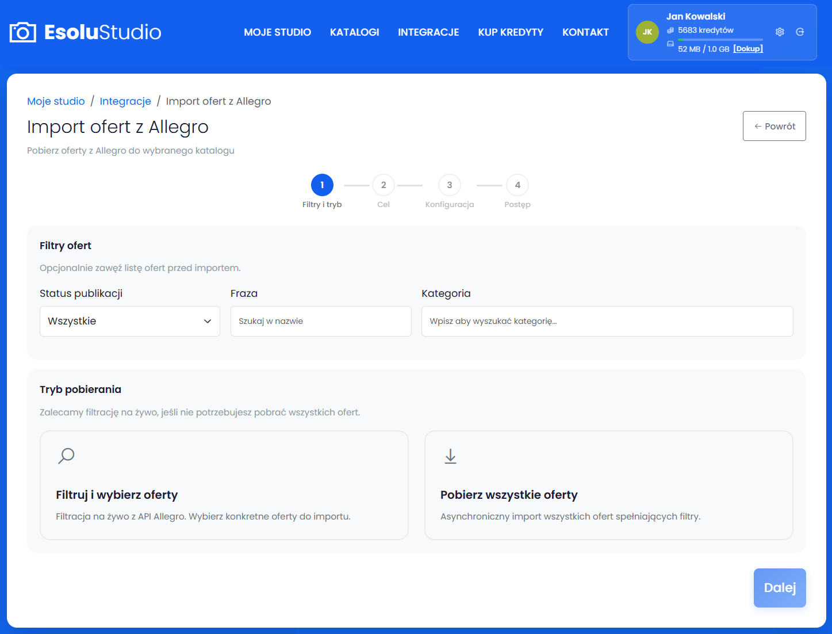Click the Dalej next button
Screen dimensions: 832x634
click(780, 588)
